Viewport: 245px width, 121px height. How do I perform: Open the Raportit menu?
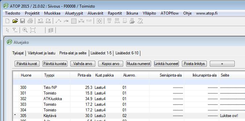115,13
